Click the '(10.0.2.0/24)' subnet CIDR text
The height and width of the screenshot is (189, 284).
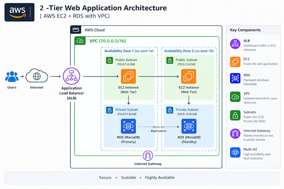click(x=186, y=64)
